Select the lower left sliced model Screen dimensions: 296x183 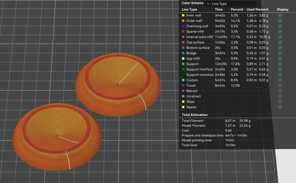click(57, 137)
